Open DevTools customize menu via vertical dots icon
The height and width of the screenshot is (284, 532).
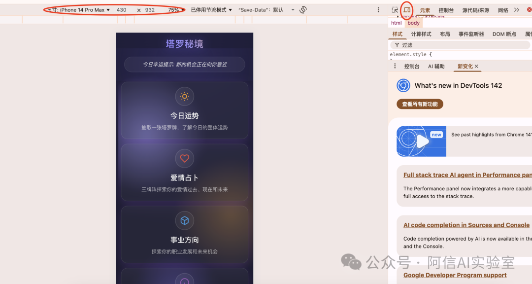point(378,9)
